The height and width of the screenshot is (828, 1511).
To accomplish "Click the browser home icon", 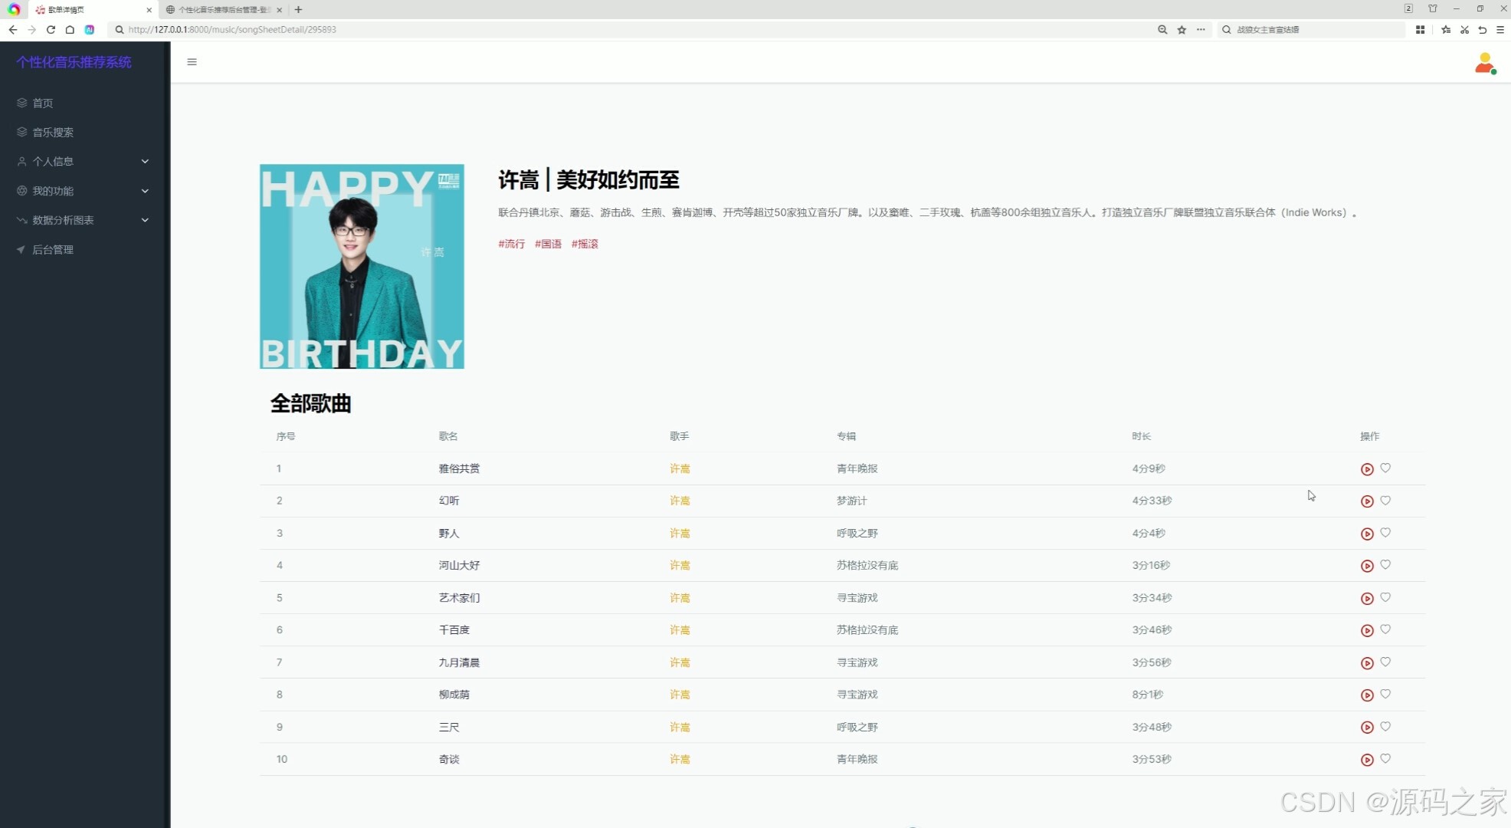I will (x=70, y=30).
